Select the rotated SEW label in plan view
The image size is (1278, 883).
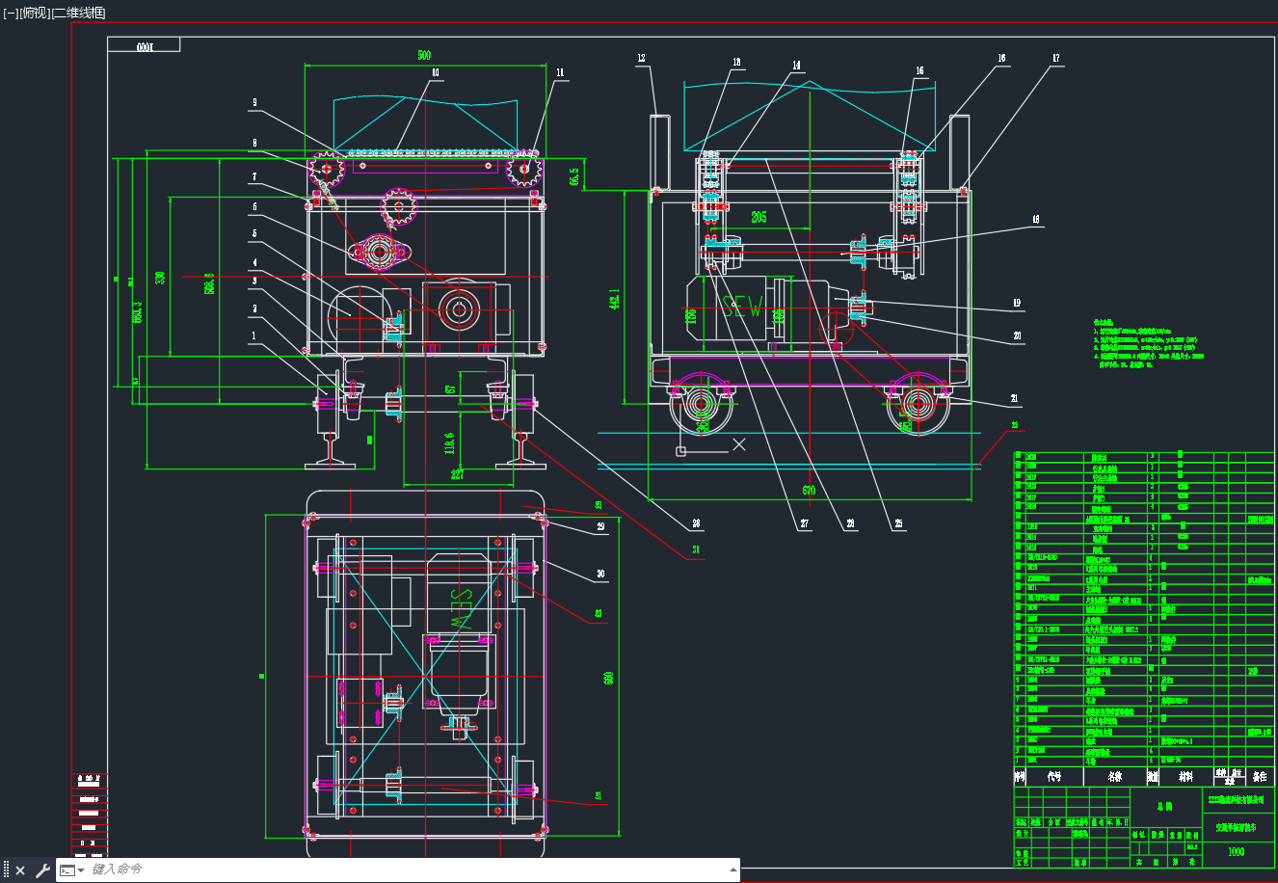[461, 609]
